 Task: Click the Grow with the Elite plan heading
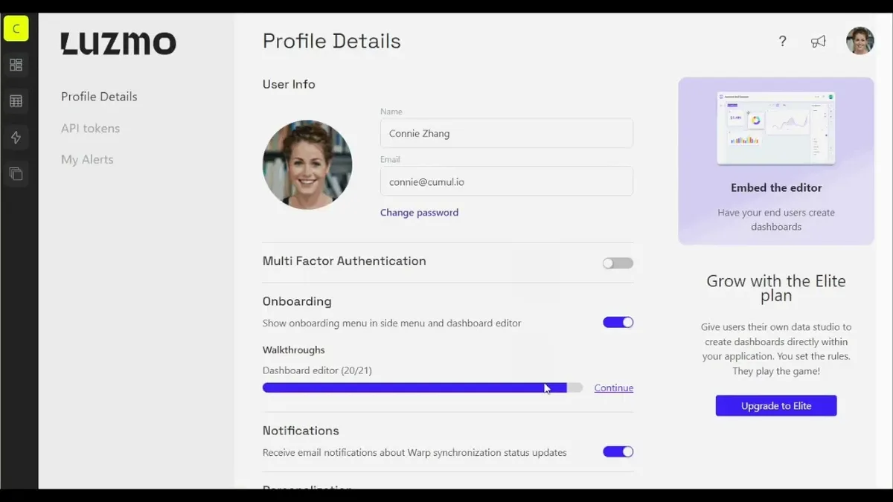click(x=776, y=289)
